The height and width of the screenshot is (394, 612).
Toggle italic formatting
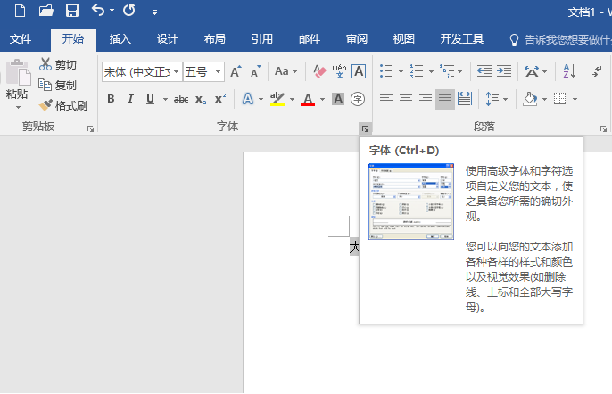[130, 99]
